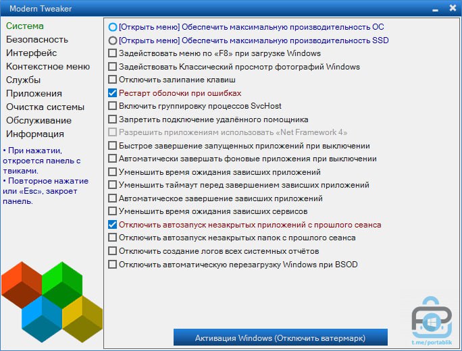The width and height of the screenshot is (462, 351).
Task: Check Отключить автоматическую перезагрузку Windows при BSOD
Action: point(112,265)
